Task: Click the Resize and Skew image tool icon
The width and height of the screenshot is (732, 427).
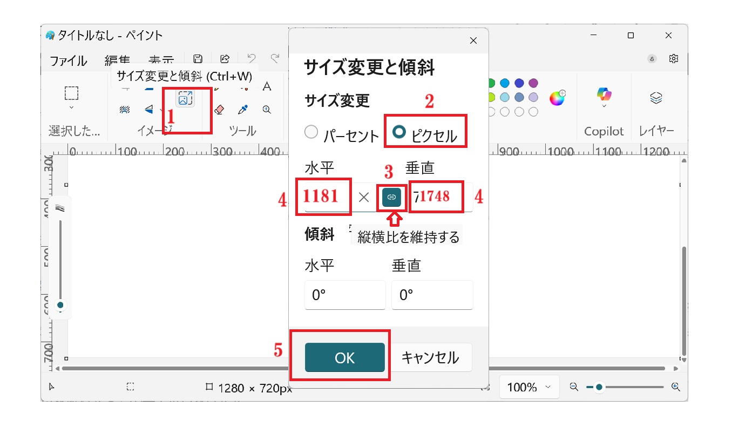Action: pos(185,98)
